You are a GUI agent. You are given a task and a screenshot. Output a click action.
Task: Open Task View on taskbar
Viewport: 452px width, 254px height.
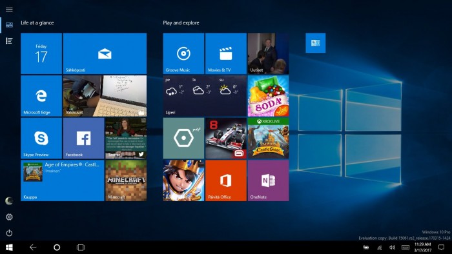pyautogui.click(x=81, y=248)
